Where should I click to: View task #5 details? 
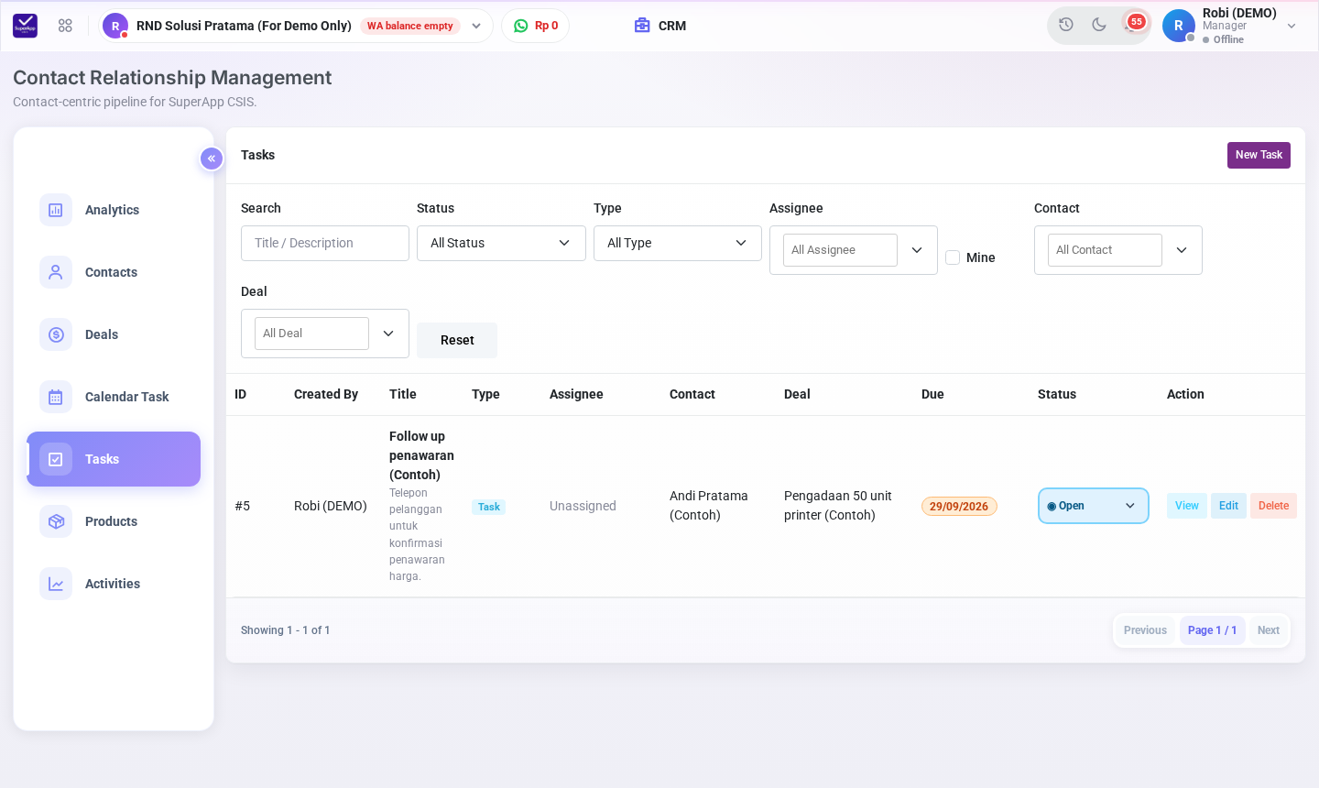(1187, 506)
